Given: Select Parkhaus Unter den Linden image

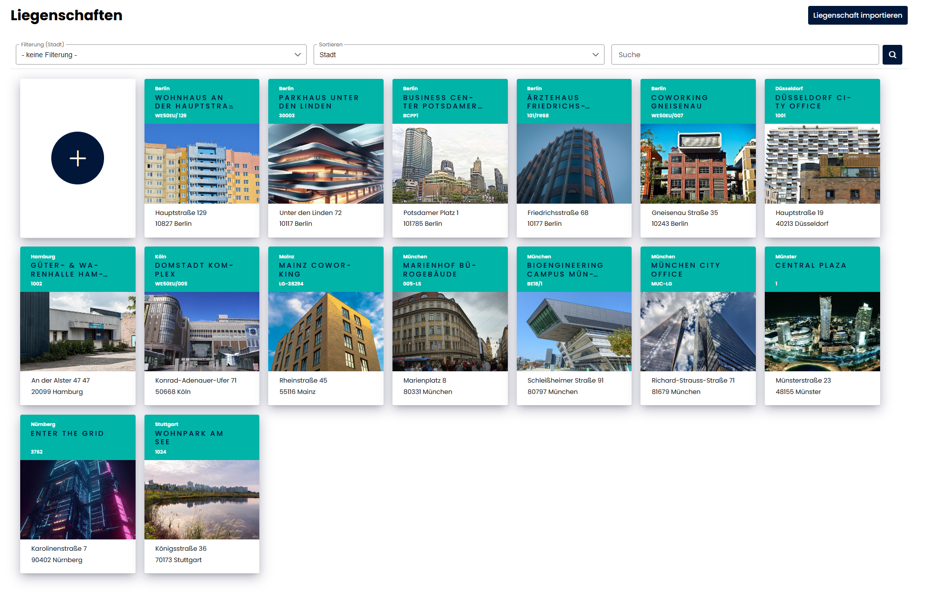Looking at the screenshot, I should [x=325, y=164].
